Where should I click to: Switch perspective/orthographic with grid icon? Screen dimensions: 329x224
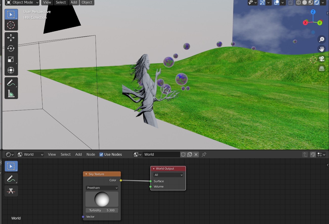click(x=322, y=69)
